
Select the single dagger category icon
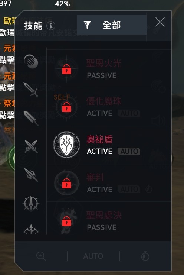click(31, 90)
